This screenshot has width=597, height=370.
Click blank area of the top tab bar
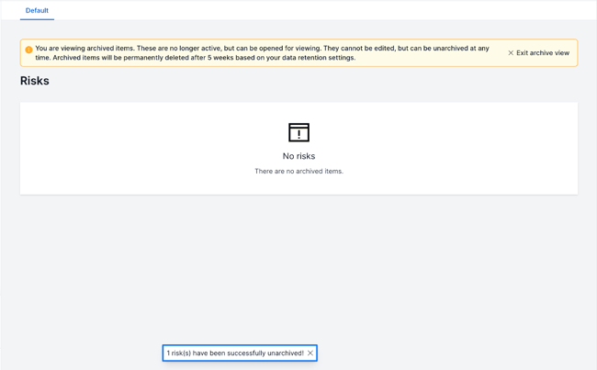pos(321,10)
